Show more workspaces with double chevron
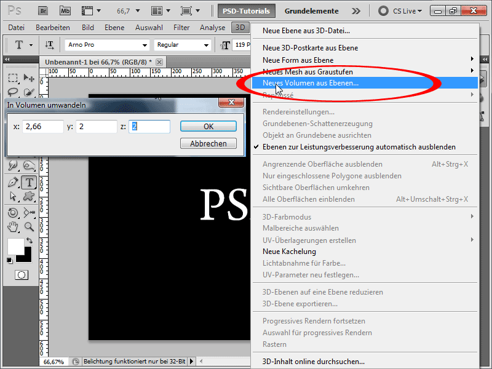 (356, 11)
